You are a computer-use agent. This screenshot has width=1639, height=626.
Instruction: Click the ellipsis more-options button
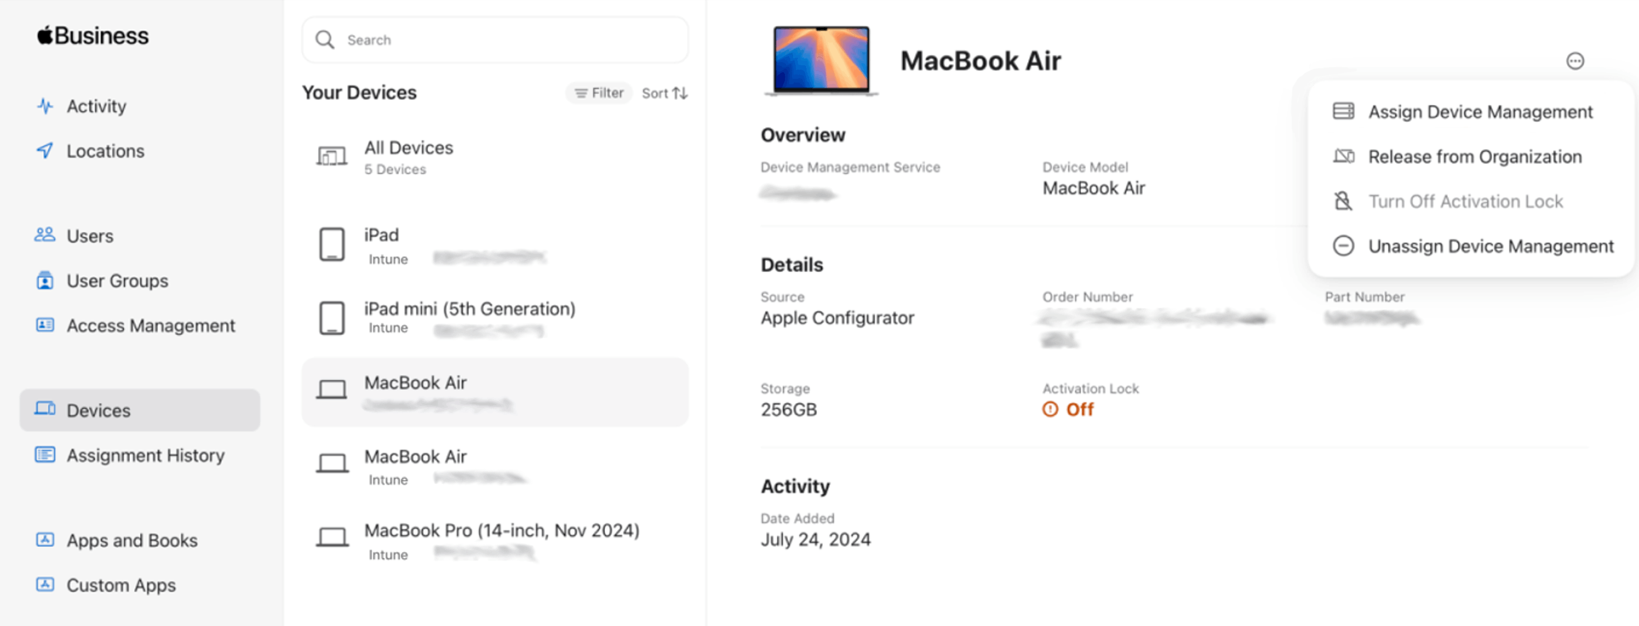click(1575, 61)
